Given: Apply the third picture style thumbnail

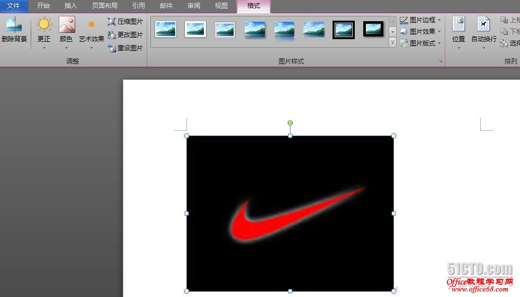Looking at the screenshot, I should tap(225, 30).
